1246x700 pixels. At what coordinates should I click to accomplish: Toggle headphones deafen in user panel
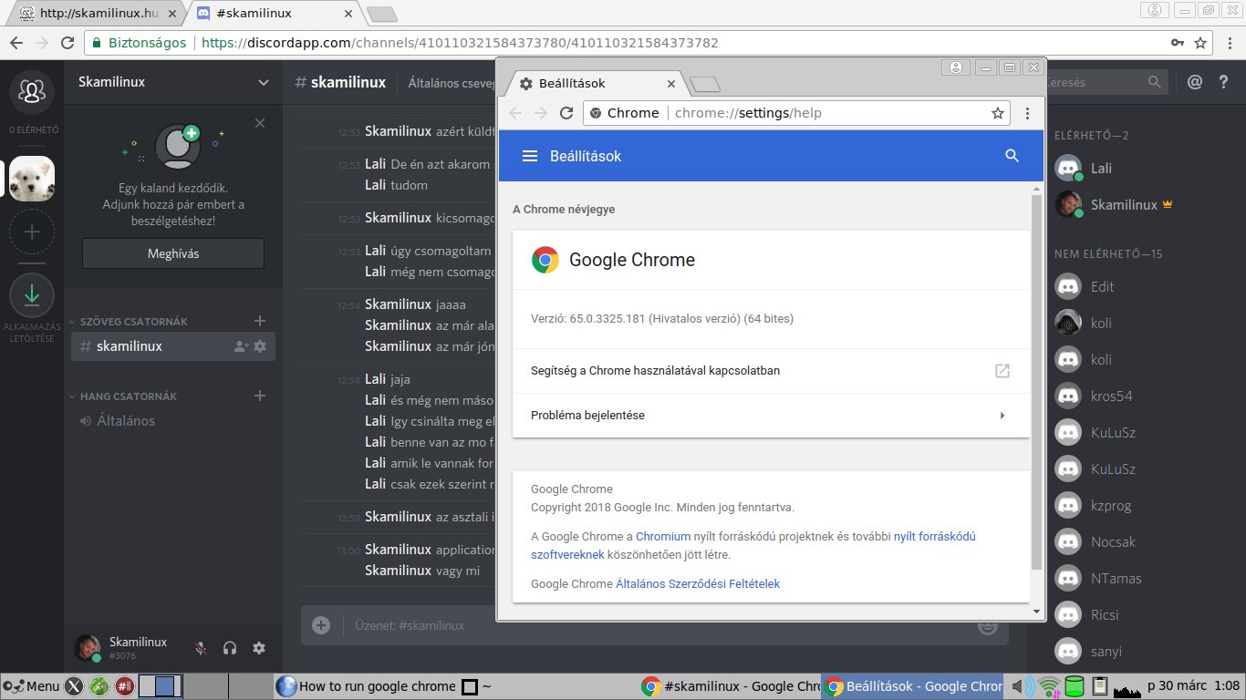pyautogui.click(x=230, y=648)
